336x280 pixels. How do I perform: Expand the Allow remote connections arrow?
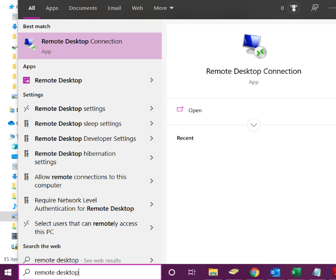(x=152, y=181)
